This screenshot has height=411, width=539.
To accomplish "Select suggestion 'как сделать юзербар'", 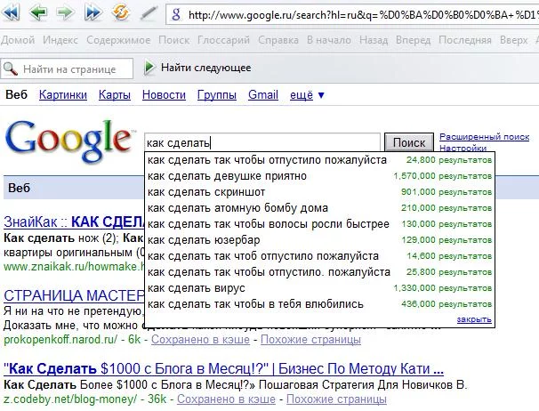I will click(319, 240).
